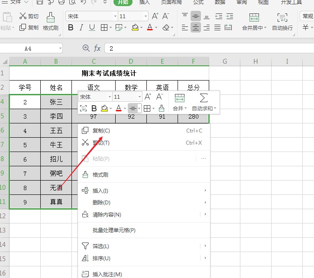The height and width of the screenshot is (278, 314).
Task: Open the number format (常规) dropdown
Action: (307, 16)
